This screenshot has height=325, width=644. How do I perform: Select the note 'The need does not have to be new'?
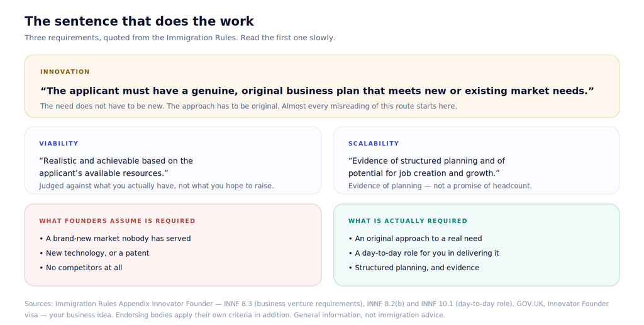coord(248,106)
